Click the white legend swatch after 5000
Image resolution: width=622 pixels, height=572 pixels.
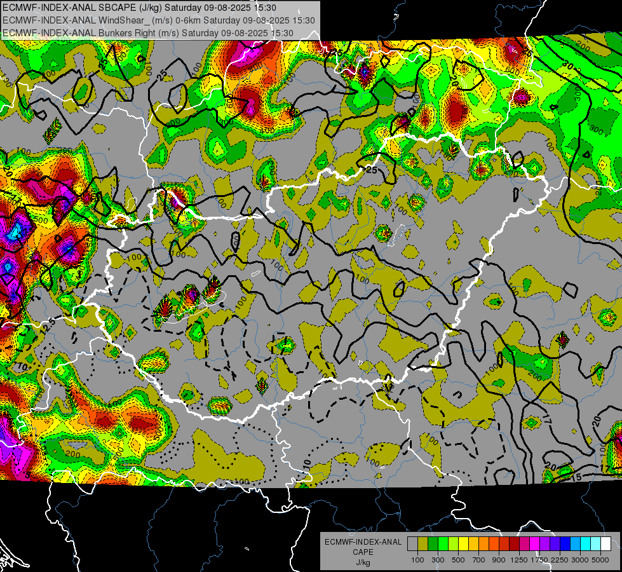tap(606, 544)
